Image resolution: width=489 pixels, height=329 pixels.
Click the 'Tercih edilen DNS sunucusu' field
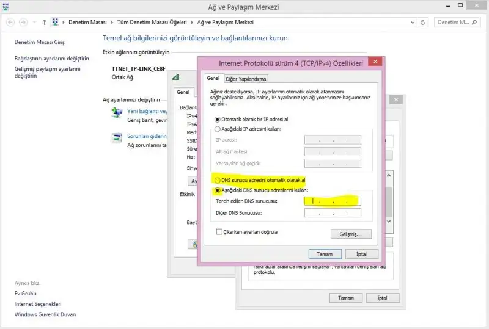click(332, 201)
